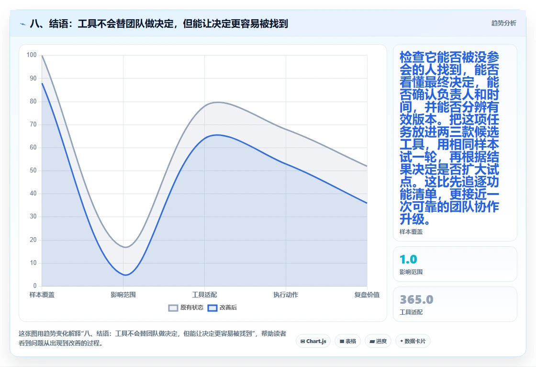Click the chart caption starting 这张图用趋势变化解释
The width and height of the screenshot is (536, 367).
point(153,338)
